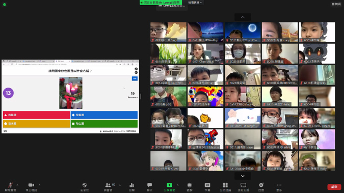344x193 pixels.
Task: Expand share screen options arrow
Action: click(177, 185)
